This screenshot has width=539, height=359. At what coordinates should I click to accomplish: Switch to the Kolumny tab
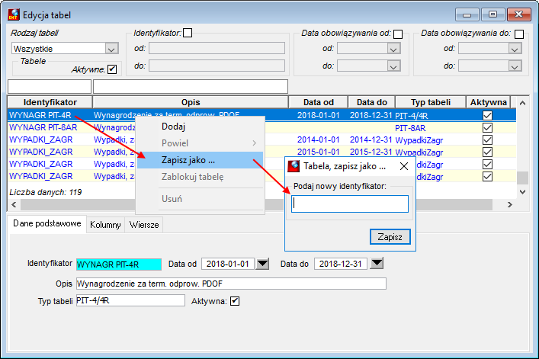tap(105, 225)
